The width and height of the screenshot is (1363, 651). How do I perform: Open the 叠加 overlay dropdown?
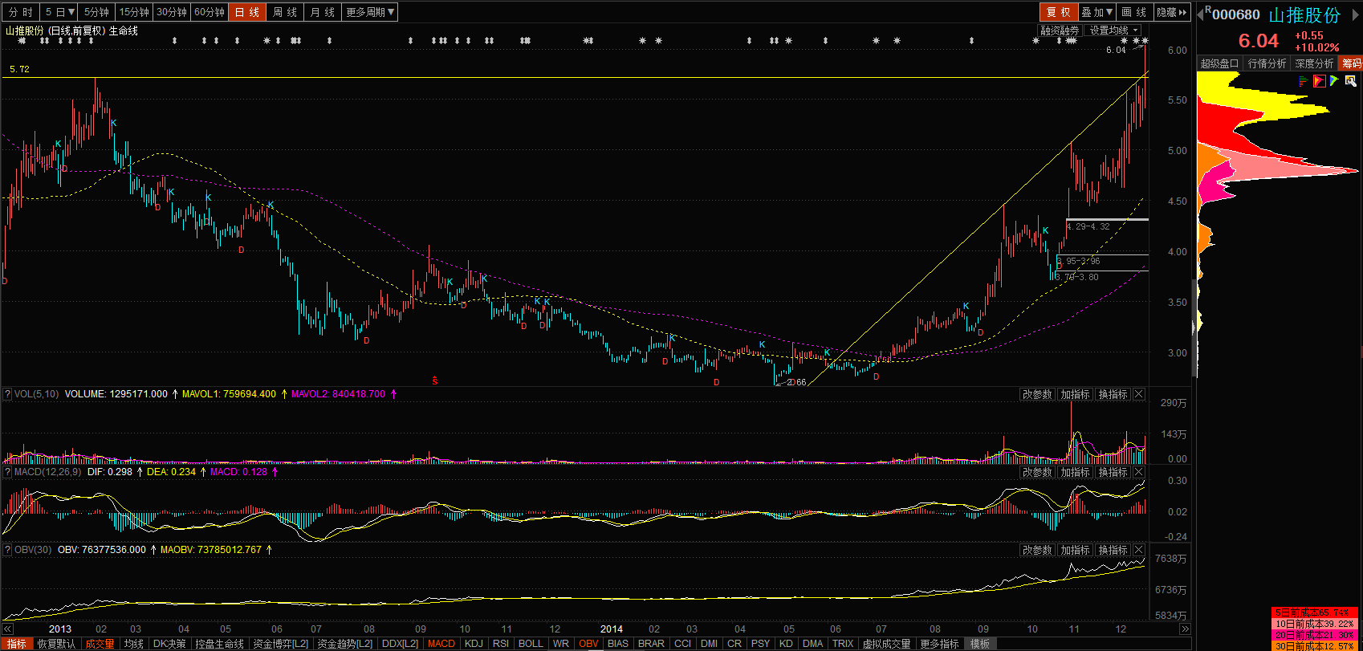[x=1097, y=12]
